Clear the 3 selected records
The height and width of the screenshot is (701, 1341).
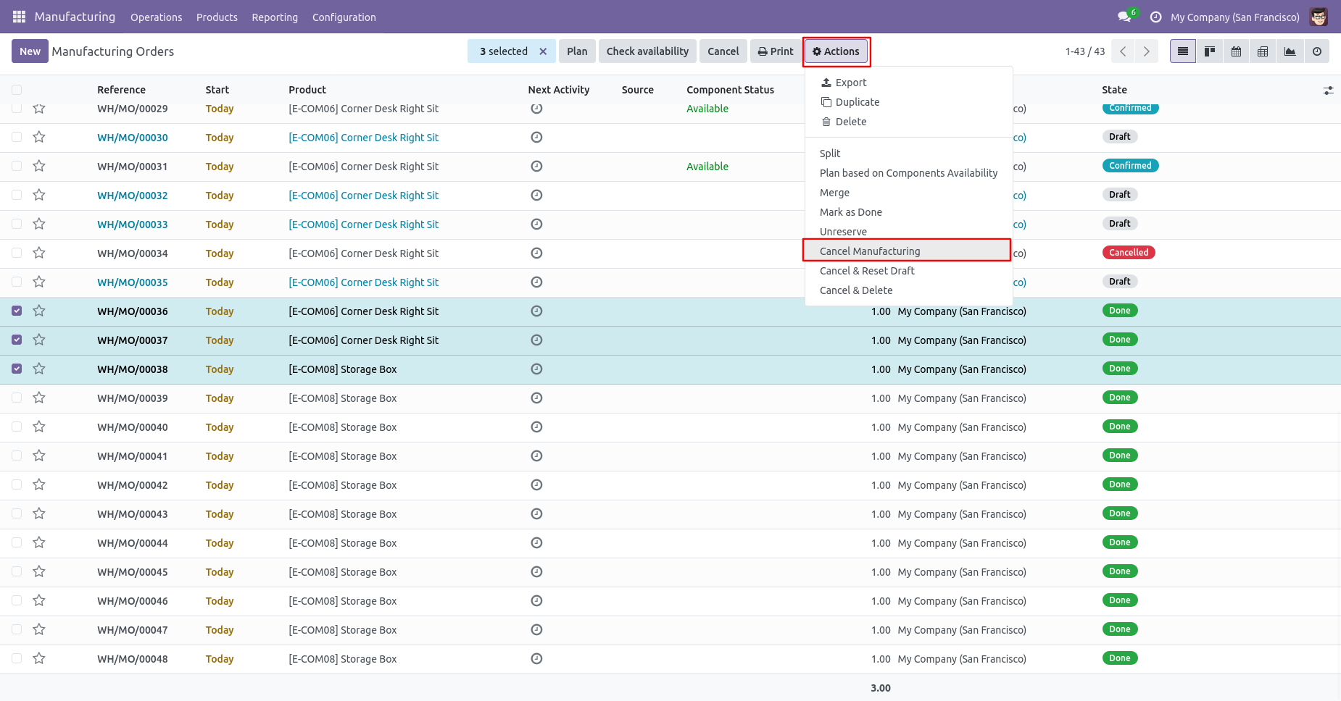tap(543, 51)
